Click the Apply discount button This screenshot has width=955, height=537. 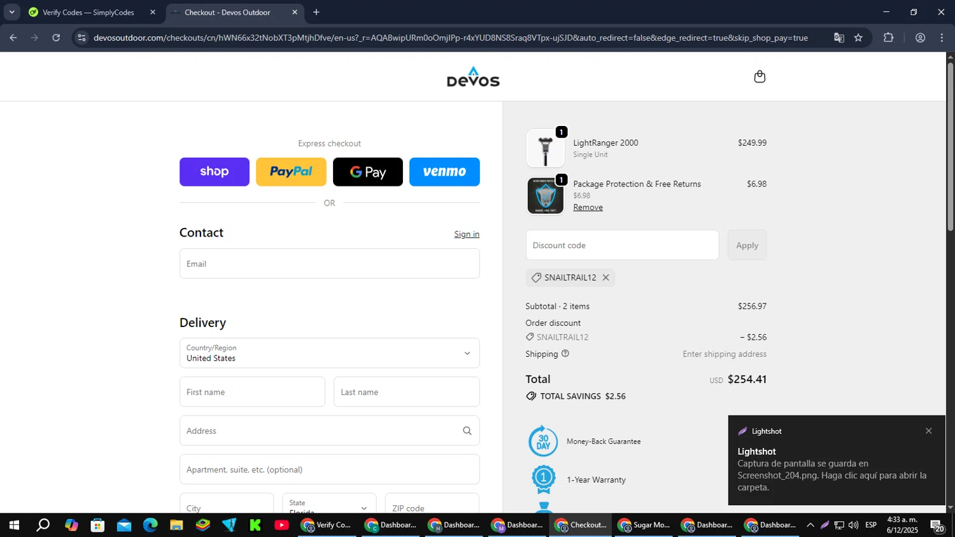747,245
